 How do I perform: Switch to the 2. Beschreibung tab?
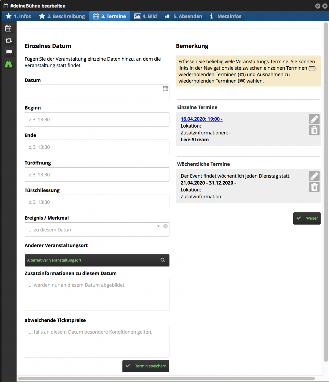pos(62,16)
